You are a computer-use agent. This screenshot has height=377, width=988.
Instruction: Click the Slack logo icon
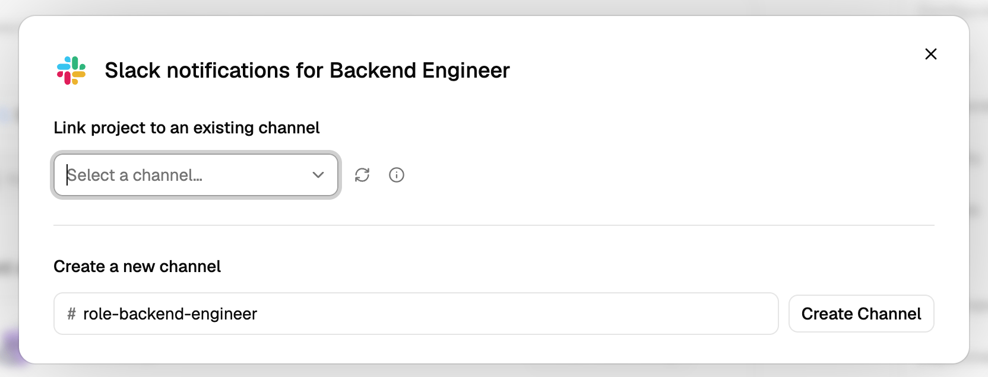pyautogui.click(x=71, y=71)
